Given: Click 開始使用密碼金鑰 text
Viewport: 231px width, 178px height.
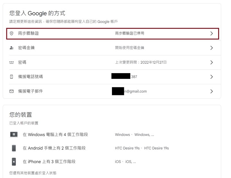Looking at the screenshot, I should pos(130,48).
